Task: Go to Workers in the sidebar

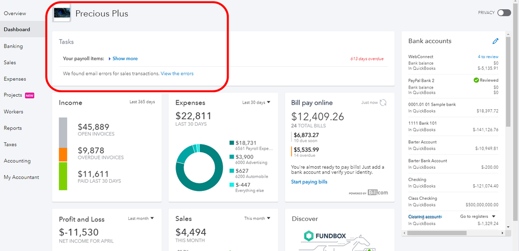Action: point(14,111)
